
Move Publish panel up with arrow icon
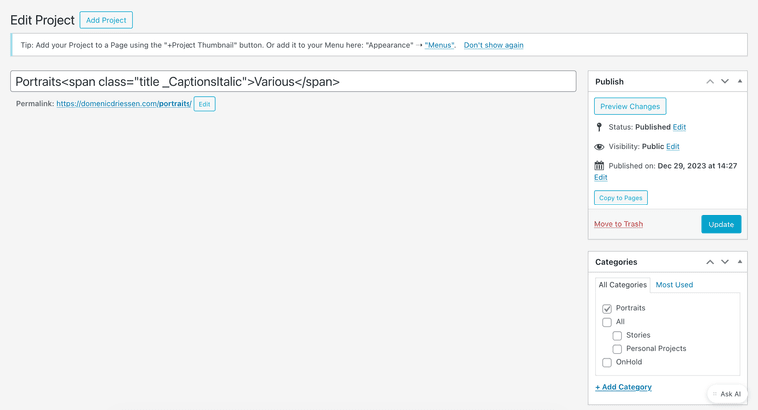click(710, 81)
